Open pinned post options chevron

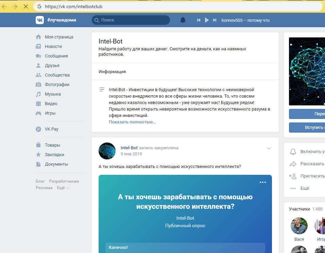pyautogui.click(x=269, y=148)
